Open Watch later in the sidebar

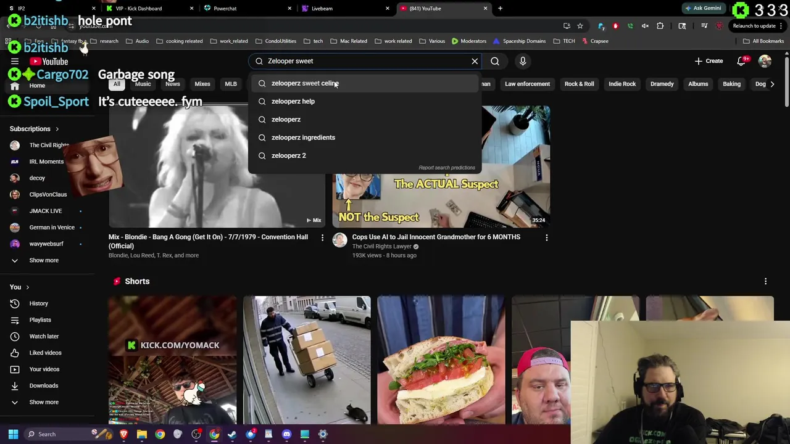click(44, 336)
